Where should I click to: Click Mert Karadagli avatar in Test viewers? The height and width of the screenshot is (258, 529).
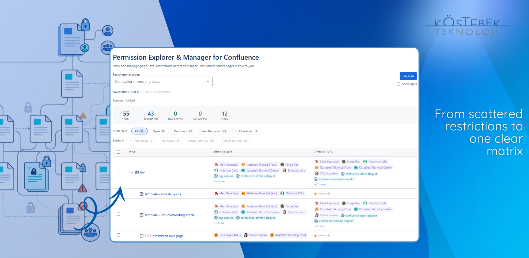216,165
